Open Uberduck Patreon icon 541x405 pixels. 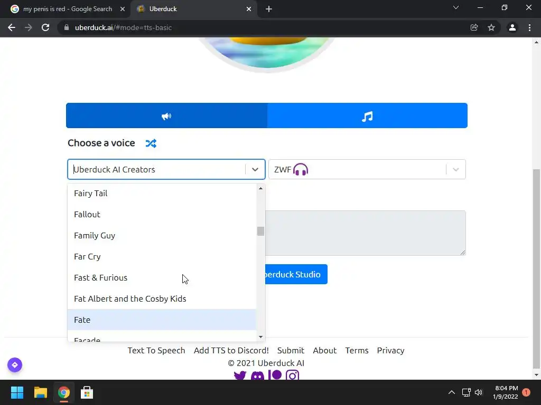tap(275, 375)
